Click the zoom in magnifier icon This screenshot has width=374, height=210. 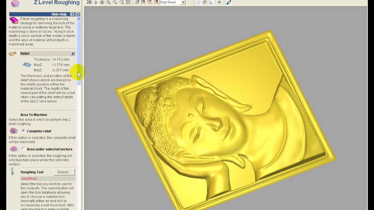(108, 2)
